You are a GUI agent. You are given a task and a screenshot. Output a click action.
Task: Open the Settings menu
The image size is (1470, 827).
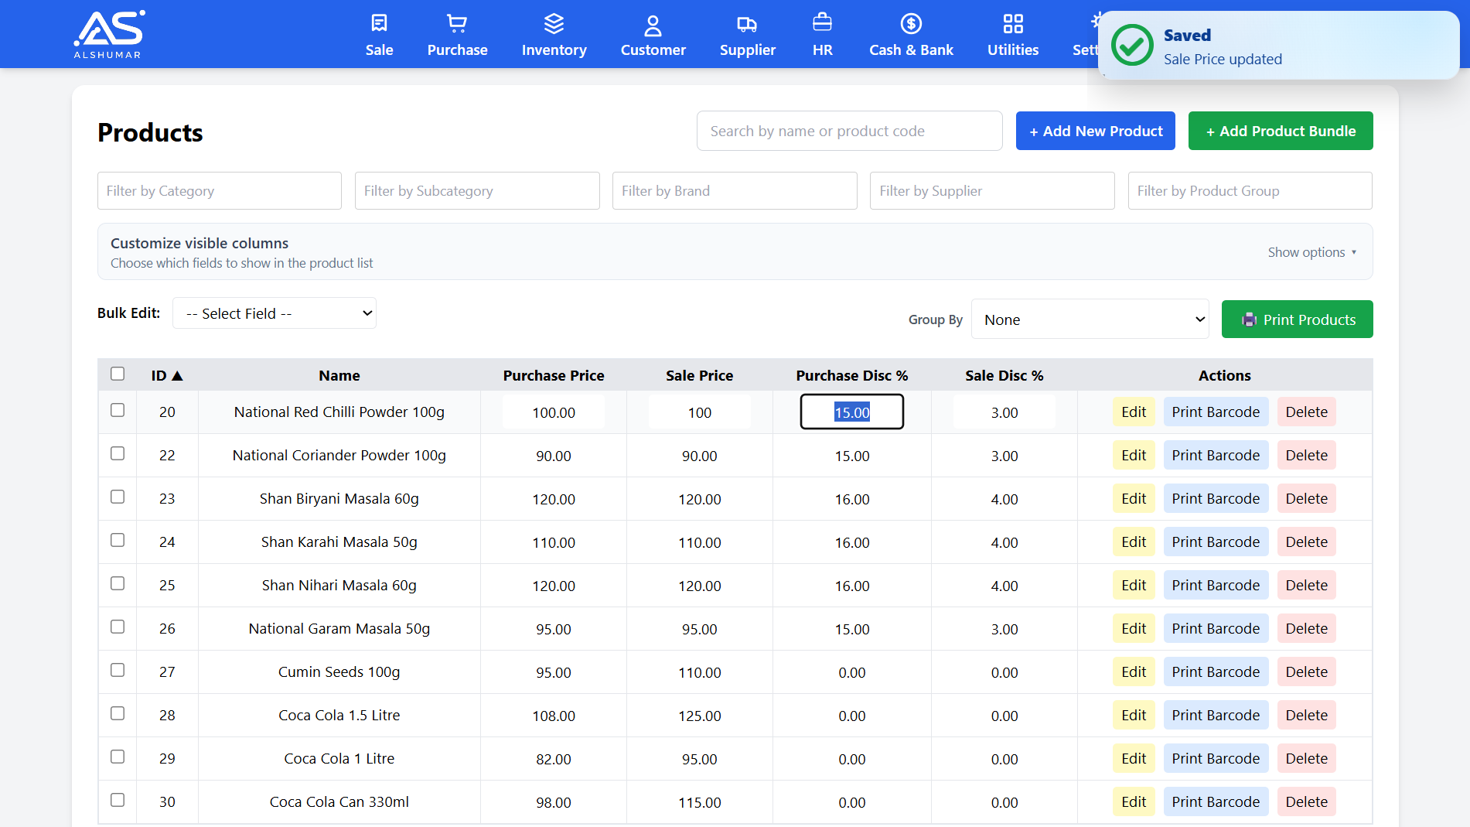[1089, 34]
